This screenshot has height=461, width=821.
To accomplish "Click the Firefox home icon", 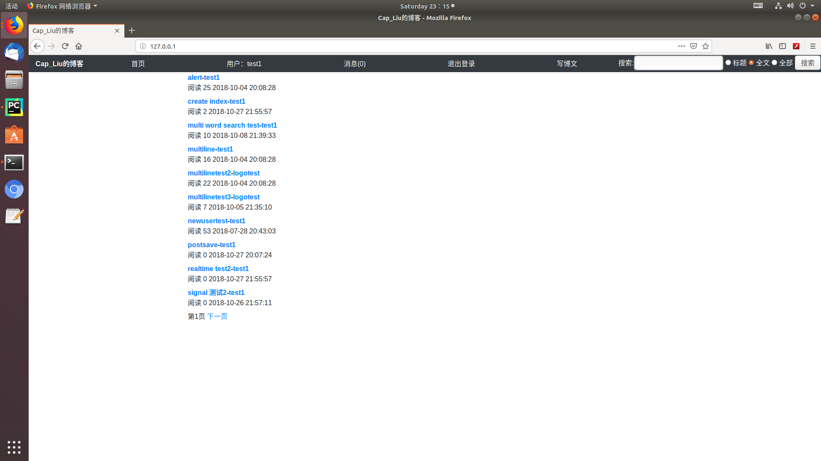I will click(x=79, y=46).
